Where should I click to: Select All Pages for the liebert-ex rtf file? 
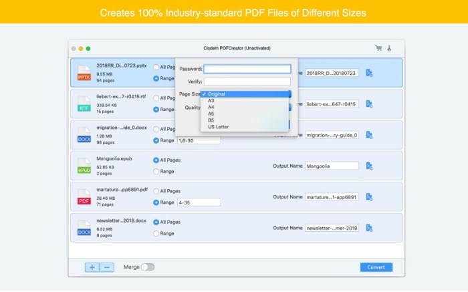tap(156, 98)
